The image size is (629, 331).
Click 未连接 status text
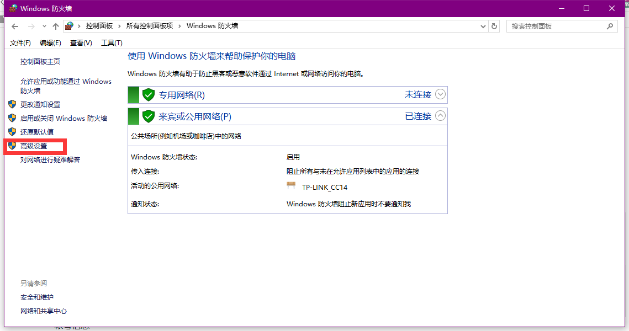coord(418,94)
